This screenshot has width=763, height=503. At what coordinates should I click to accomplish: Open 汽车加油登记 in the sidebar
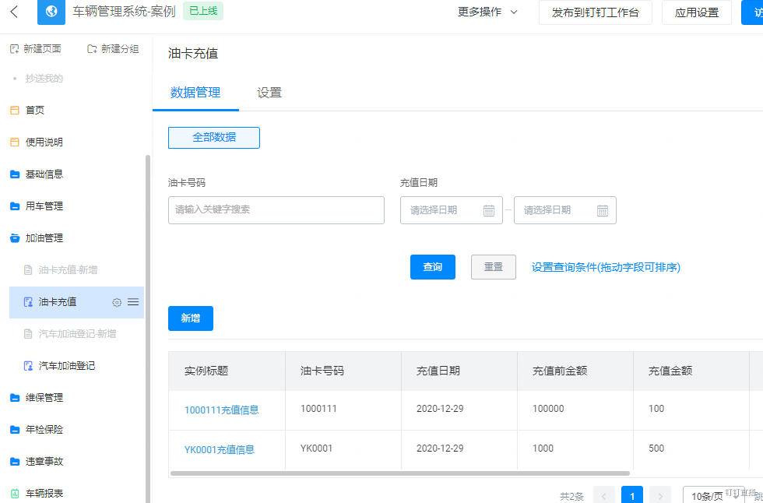pos(67,366)
